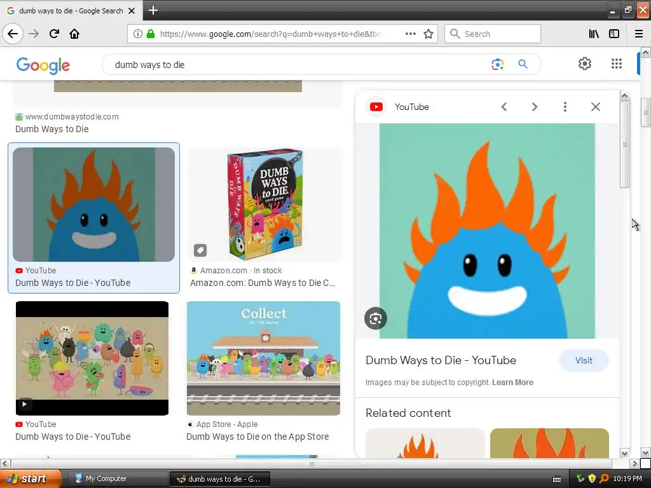Open the Windows start button

[x=31, y=479]
